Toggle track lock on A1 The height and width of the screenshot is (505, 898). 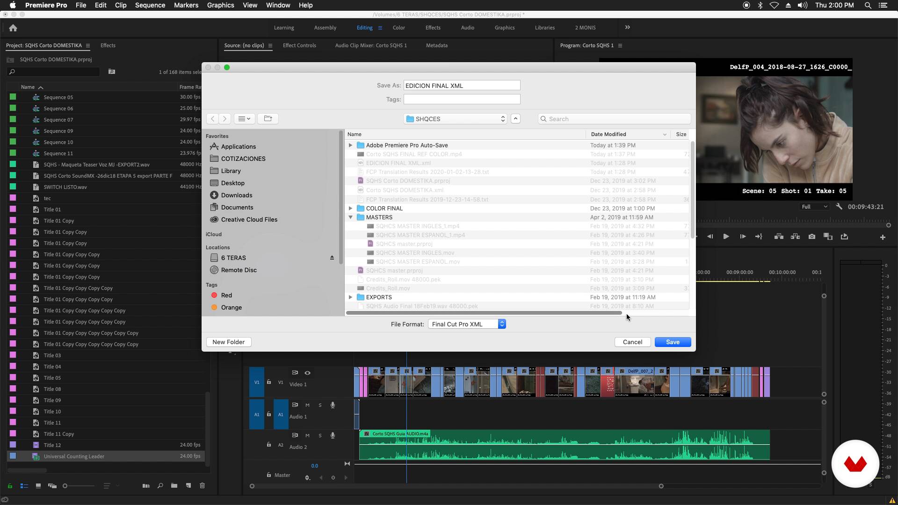pos(269,414)
